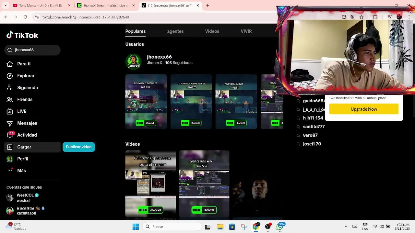Open 'Terminando el tutorial de Dead Cells' clip
The width and height of the screenshot is (415, 233).
[x=146, y=102]
